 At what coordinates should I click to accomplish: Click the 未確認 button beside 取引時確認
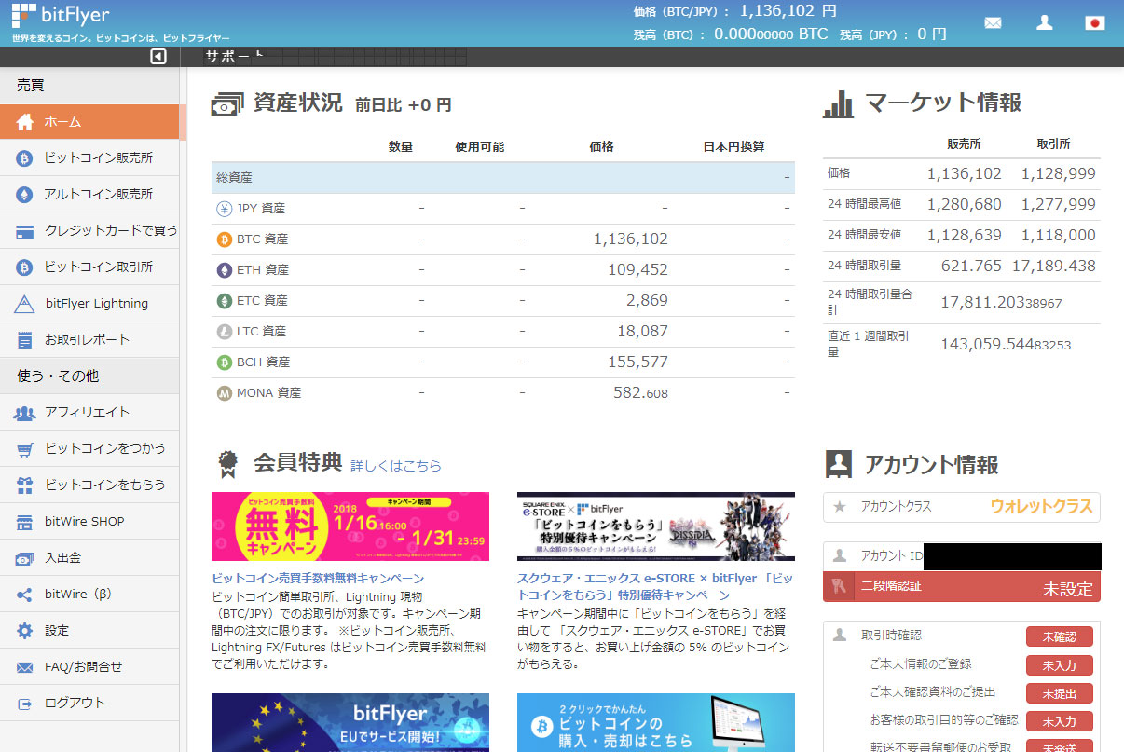(1059, 636)
